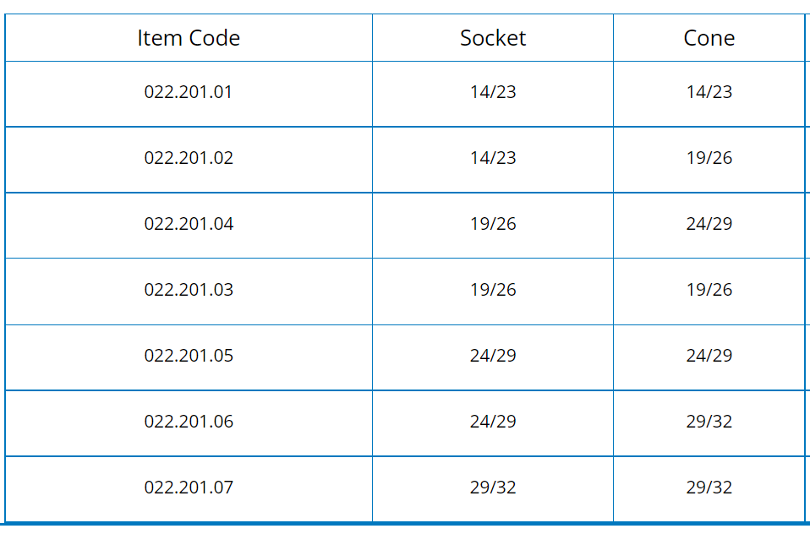Select the Socket column header
The height and width of the screenshot is (534, 810).
click(x=493, y=38)
